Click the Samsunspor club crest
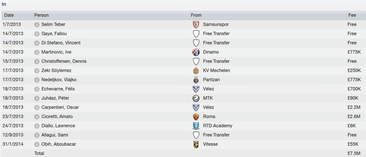The image size is (366, 157). [196, 25]
